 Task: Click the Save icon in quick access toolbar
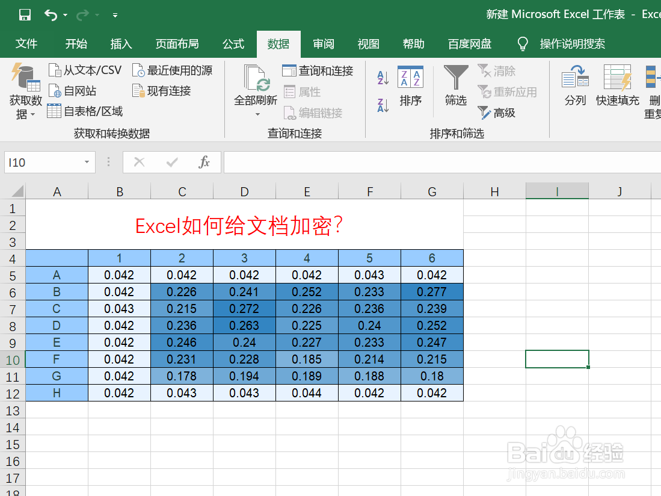(24, 14)
